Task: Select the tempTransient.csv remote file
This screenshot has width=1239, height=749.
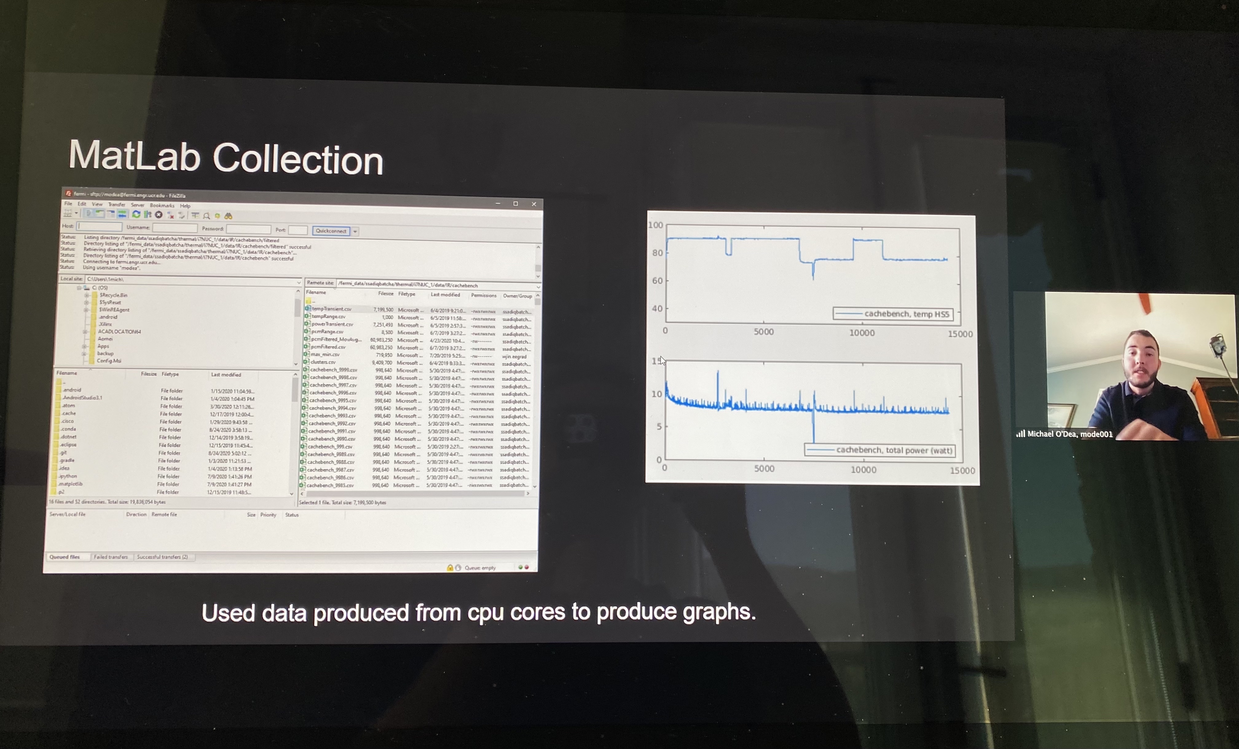Action: 331,309
